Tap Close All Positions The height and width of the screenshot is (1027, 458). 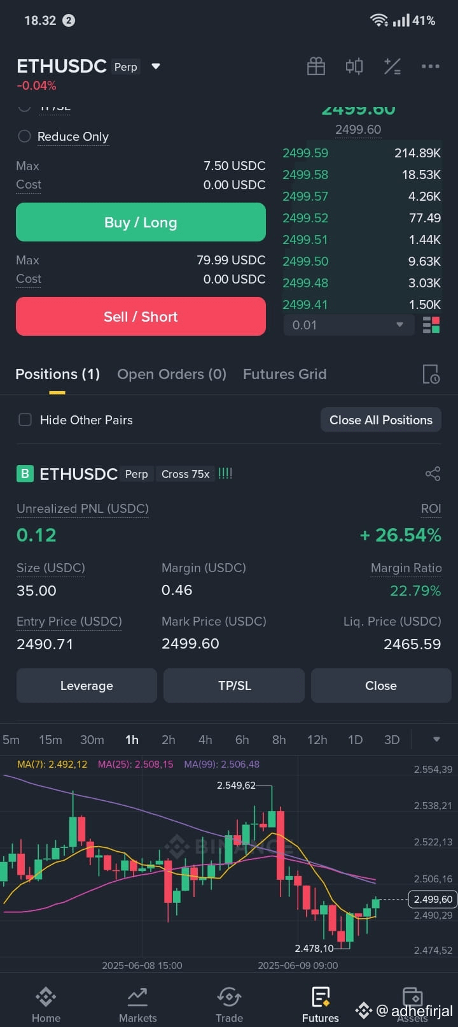click(381, 420)
